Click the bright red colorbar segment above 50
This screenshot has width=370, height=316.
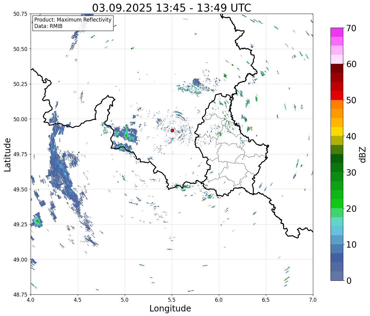tap(337, 95)
